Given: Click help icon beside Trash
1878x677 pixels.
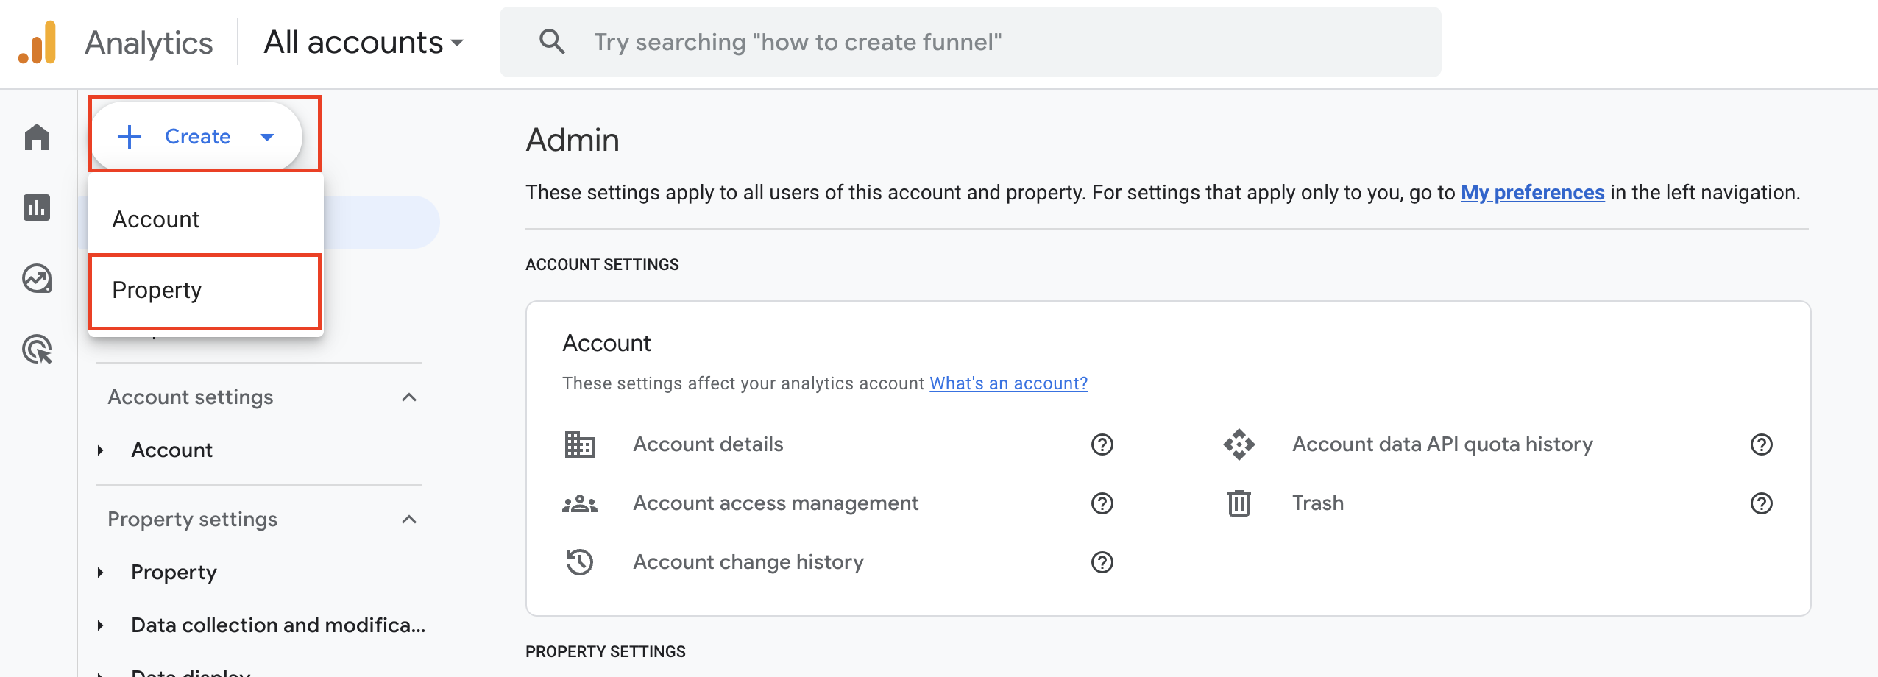Looking at the screenshot, I should (x=1761, y=503).
